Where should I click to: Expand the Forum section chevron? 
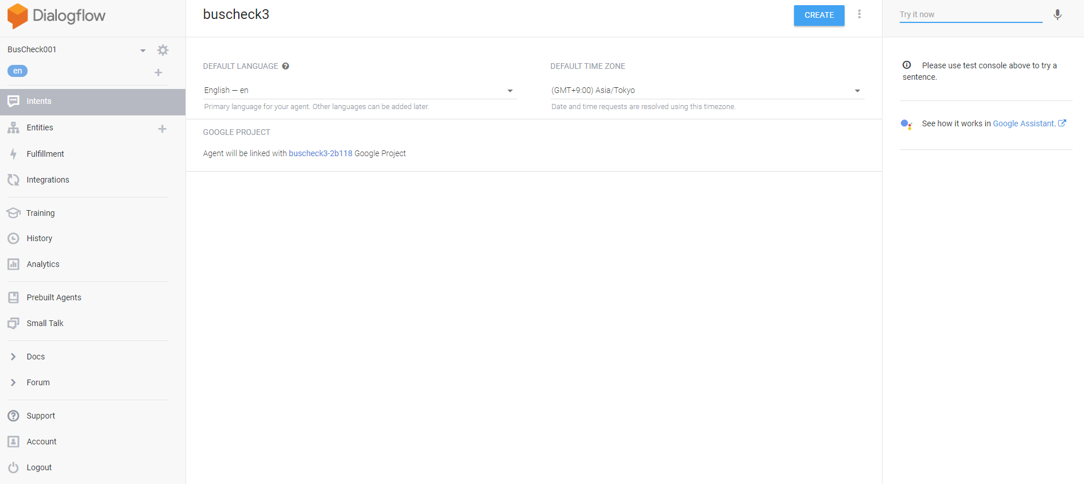13,382
